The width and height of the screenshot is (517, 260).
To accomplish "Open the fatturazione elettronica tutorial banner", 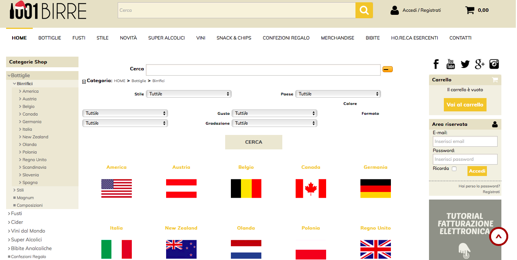I will 465,230.
